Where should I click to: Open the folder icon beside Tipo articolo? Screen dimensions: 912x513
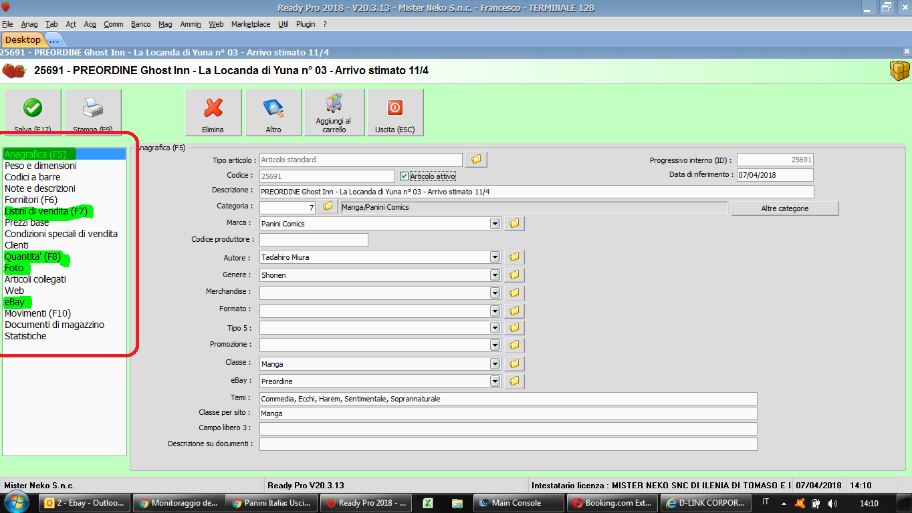click(477, 160)
